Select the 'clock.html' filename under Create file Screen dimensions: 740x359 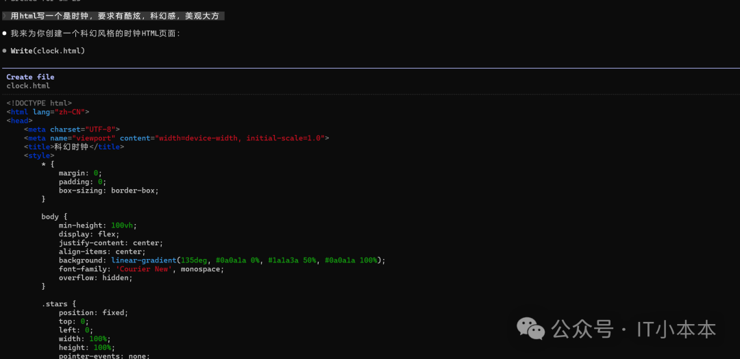coord(28,86)
